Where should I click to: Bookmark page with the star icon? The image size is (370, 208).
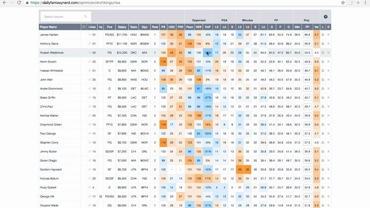(343, 2)
